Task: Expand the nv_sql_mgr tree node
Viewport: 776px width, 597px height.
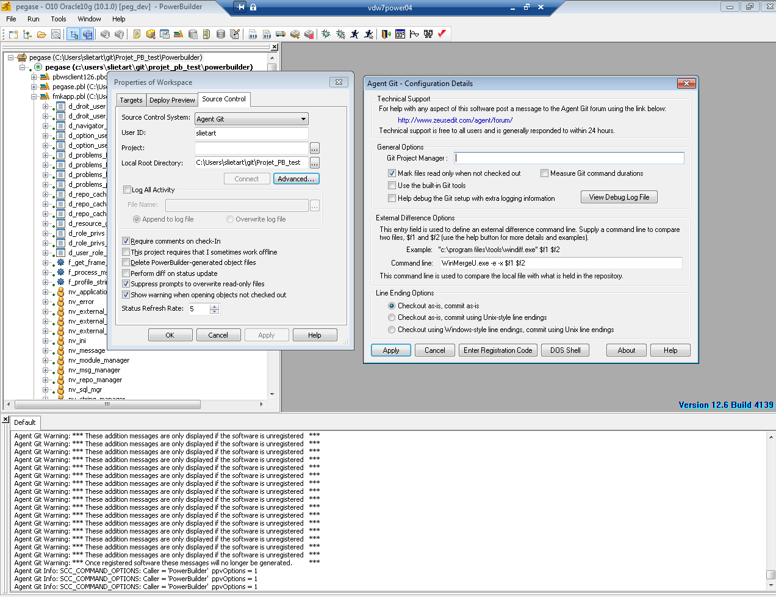Action: pos(45,389)
